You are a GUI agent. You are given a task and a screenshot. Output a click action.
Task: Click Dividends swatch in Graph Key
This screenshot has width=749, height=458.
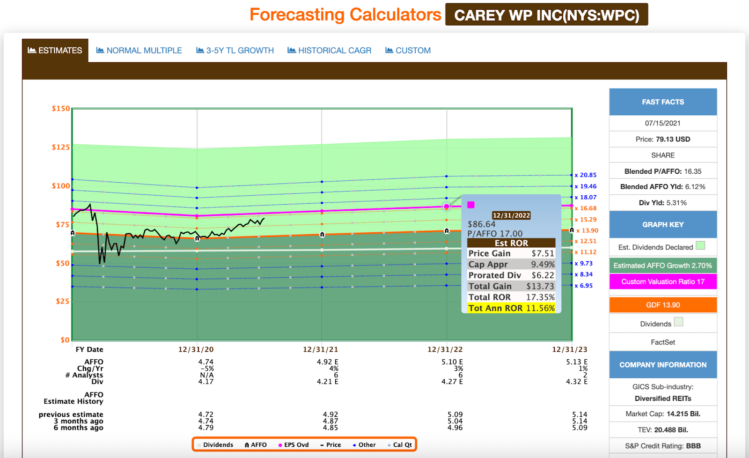tap(678, 322)
